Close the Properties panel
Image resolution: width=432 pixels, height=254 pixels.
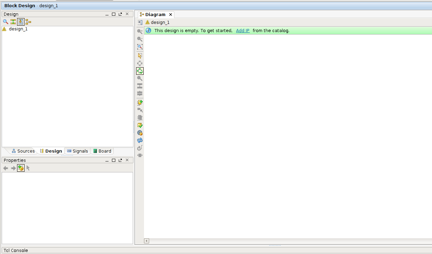(x=127, y=160)
